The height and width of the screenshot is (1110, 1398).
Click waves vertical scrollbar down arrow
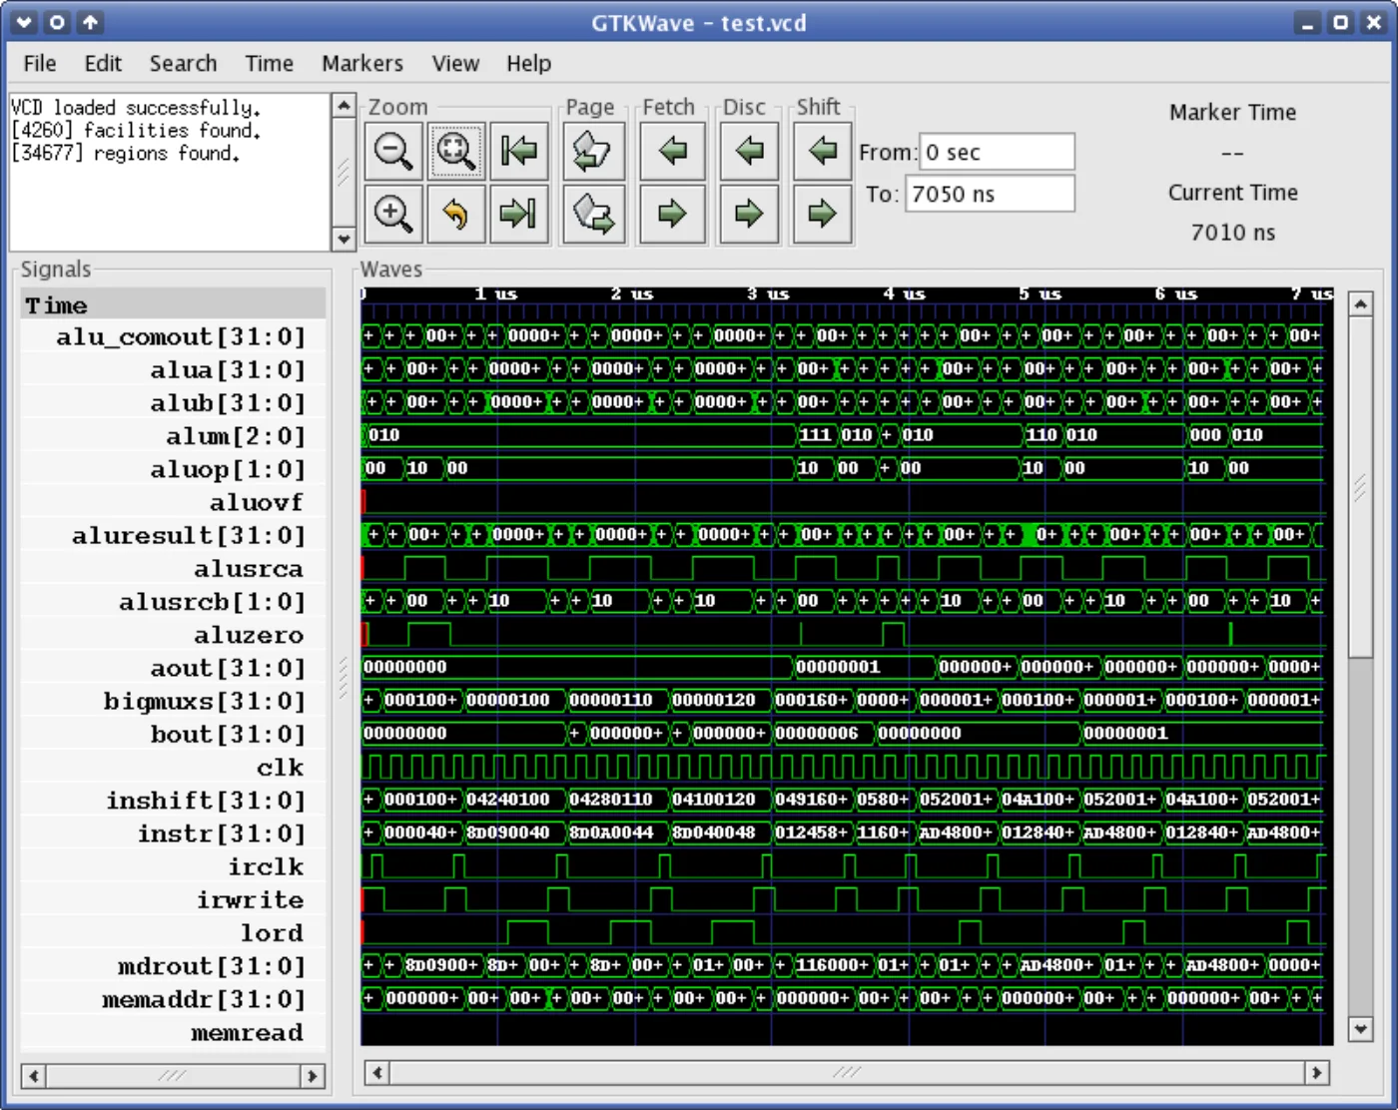point(1360,1028)
